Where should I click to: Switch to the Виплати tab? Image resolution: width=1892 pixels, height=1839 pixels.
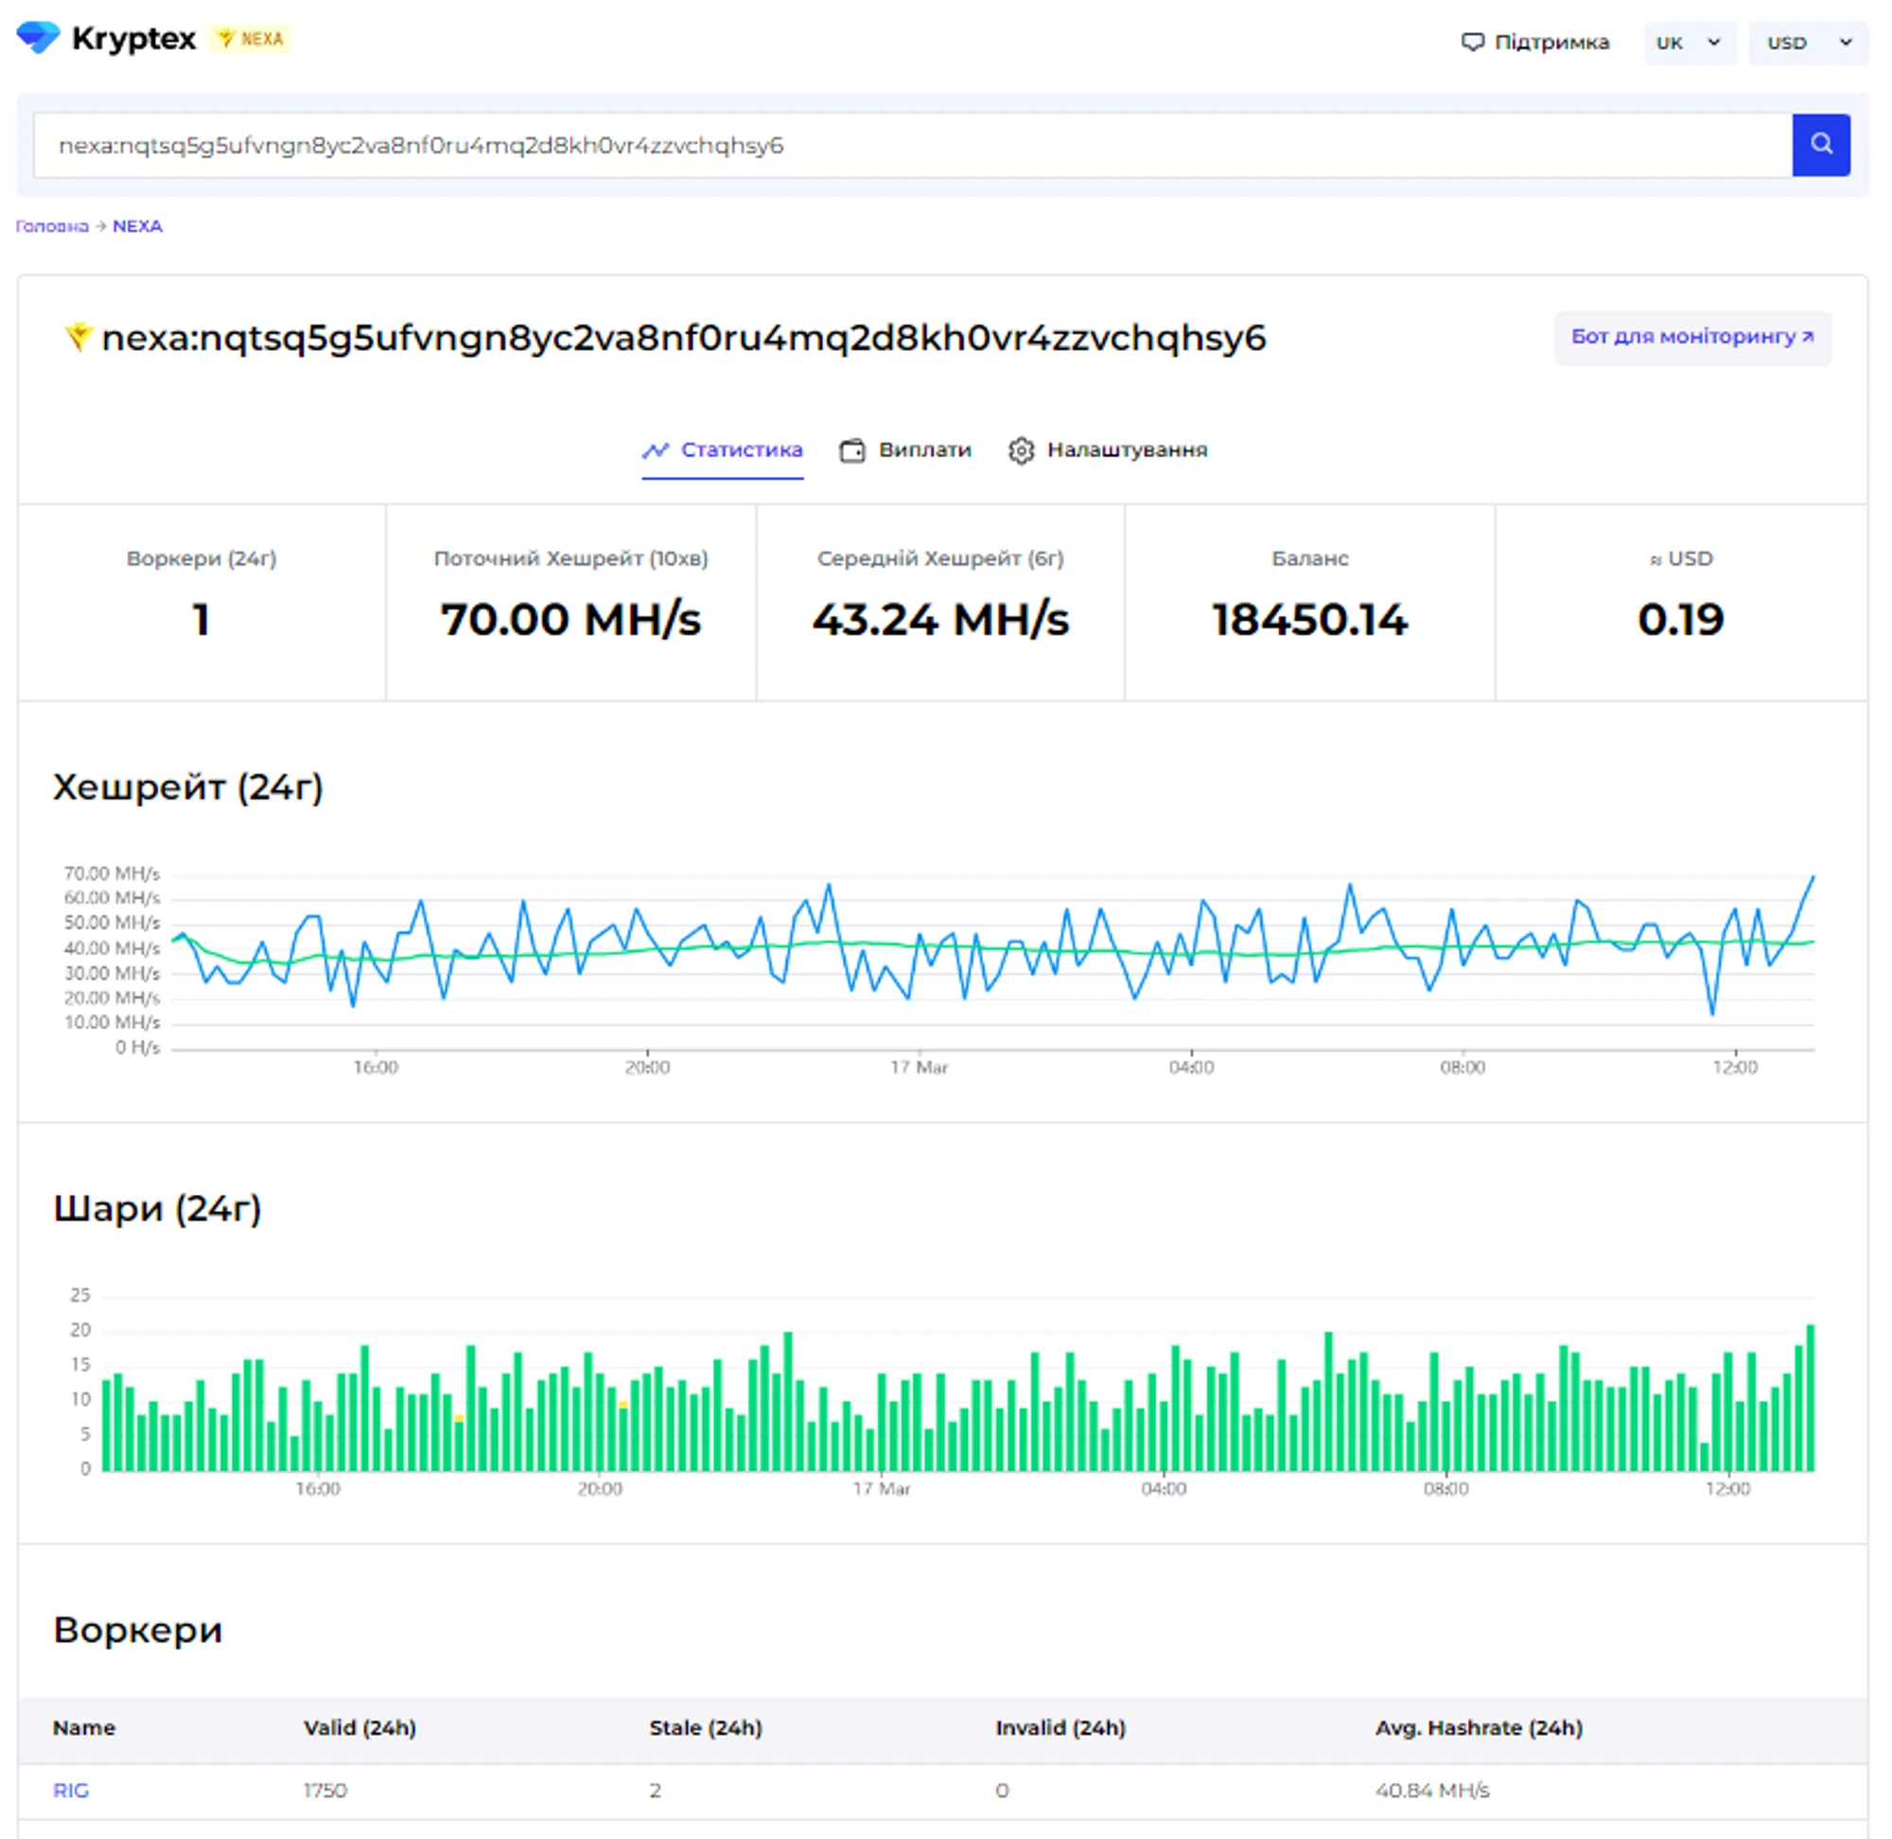(923, 450)
